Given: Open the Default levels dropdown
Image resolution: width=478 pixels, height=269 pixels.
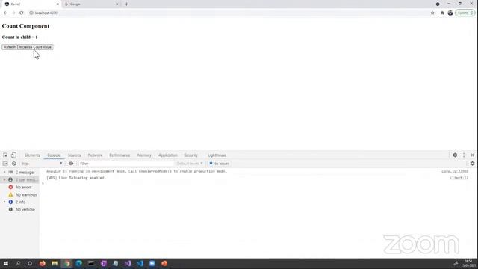Looking at the screenshot, I should 190,164.
